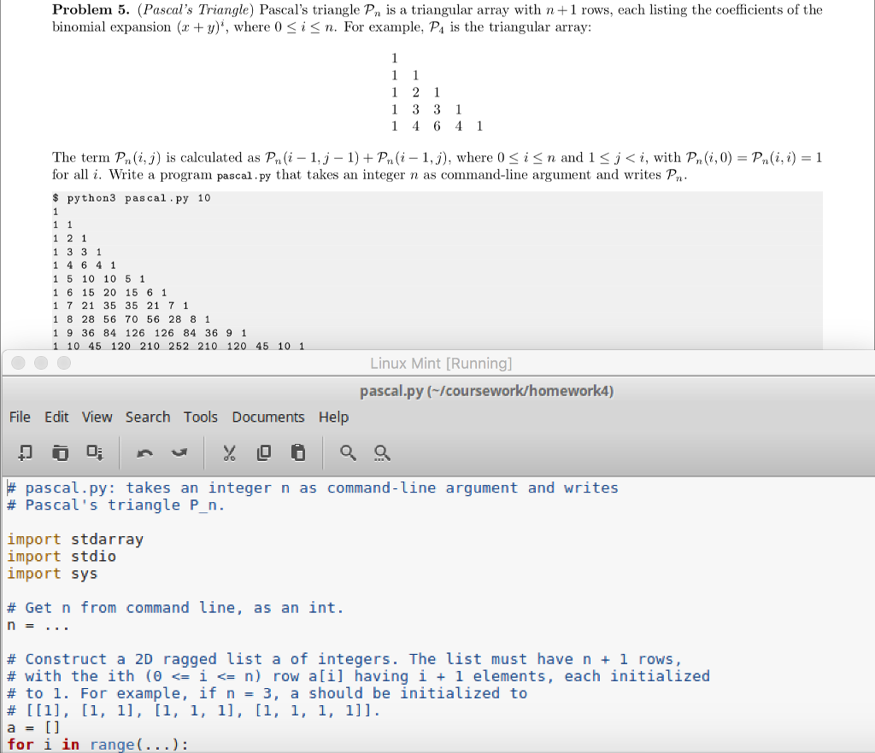Open the Search menu
The height and width of the screenshot is (753, 875).
click(148, 417)
